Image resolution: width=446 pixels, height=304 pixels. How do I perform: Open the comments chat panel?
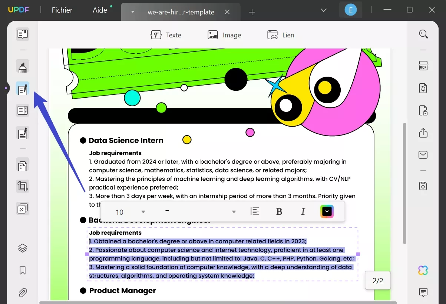coord(423,293)
